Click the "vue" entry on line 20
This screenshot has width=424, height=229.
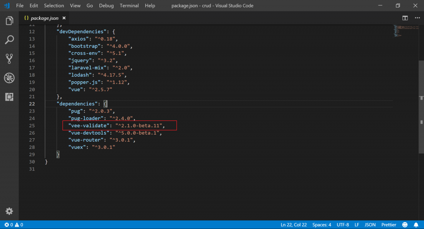(90, 90)
